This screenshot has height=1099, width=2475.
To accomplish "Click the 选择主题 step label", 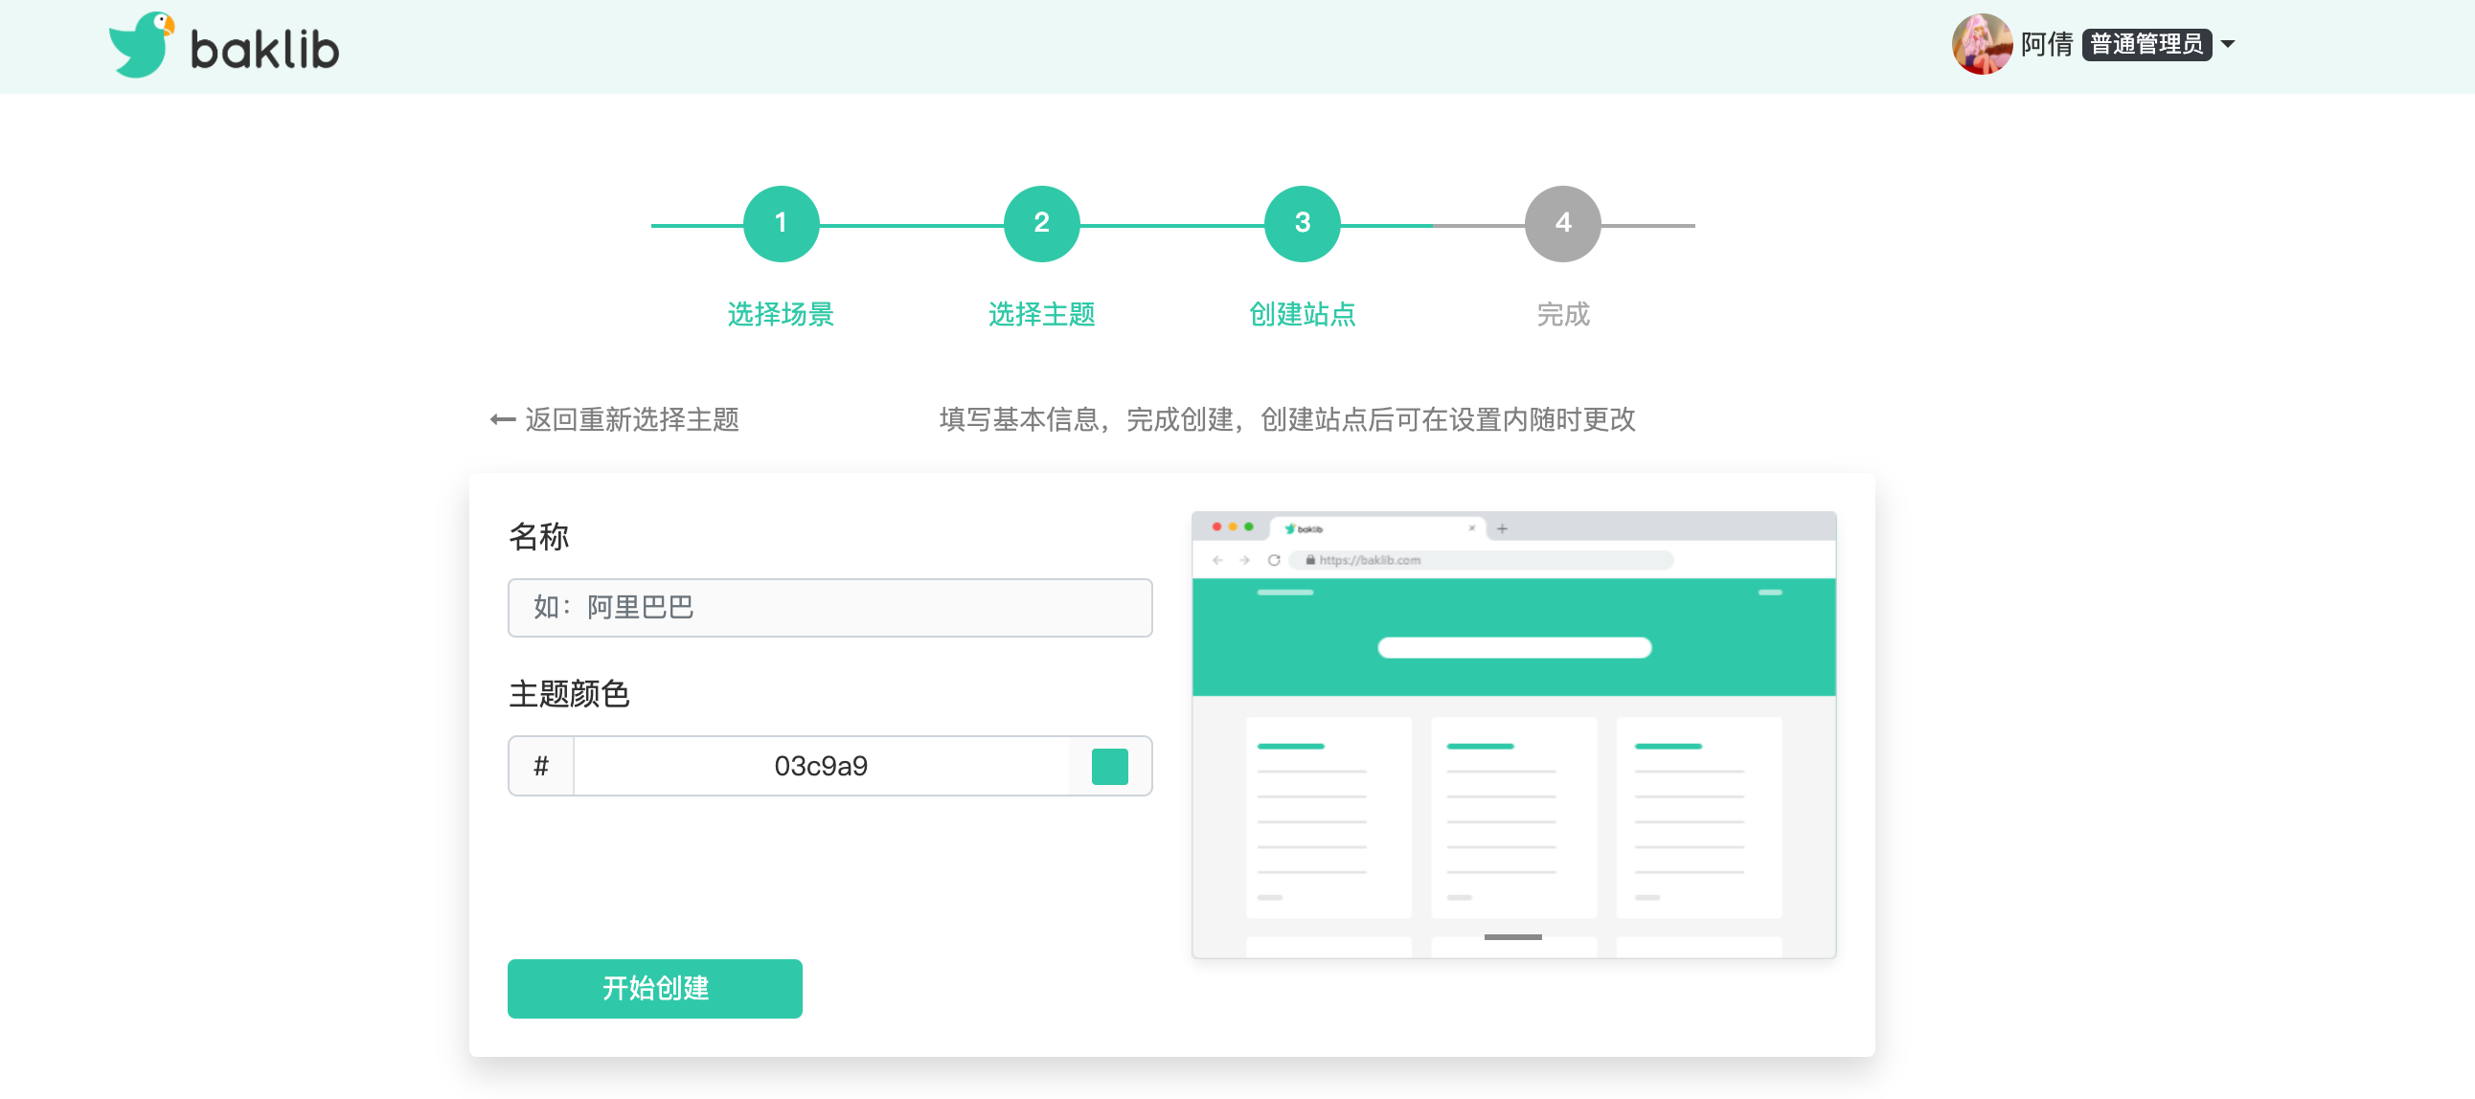I will click(1041, 314).
